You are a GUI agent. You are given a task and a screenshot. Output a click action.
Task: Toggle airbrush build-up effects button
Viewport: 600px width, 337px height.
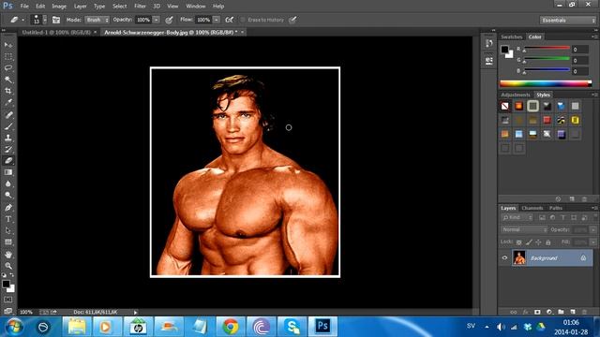pyautogui.click(x=229, y=20)
